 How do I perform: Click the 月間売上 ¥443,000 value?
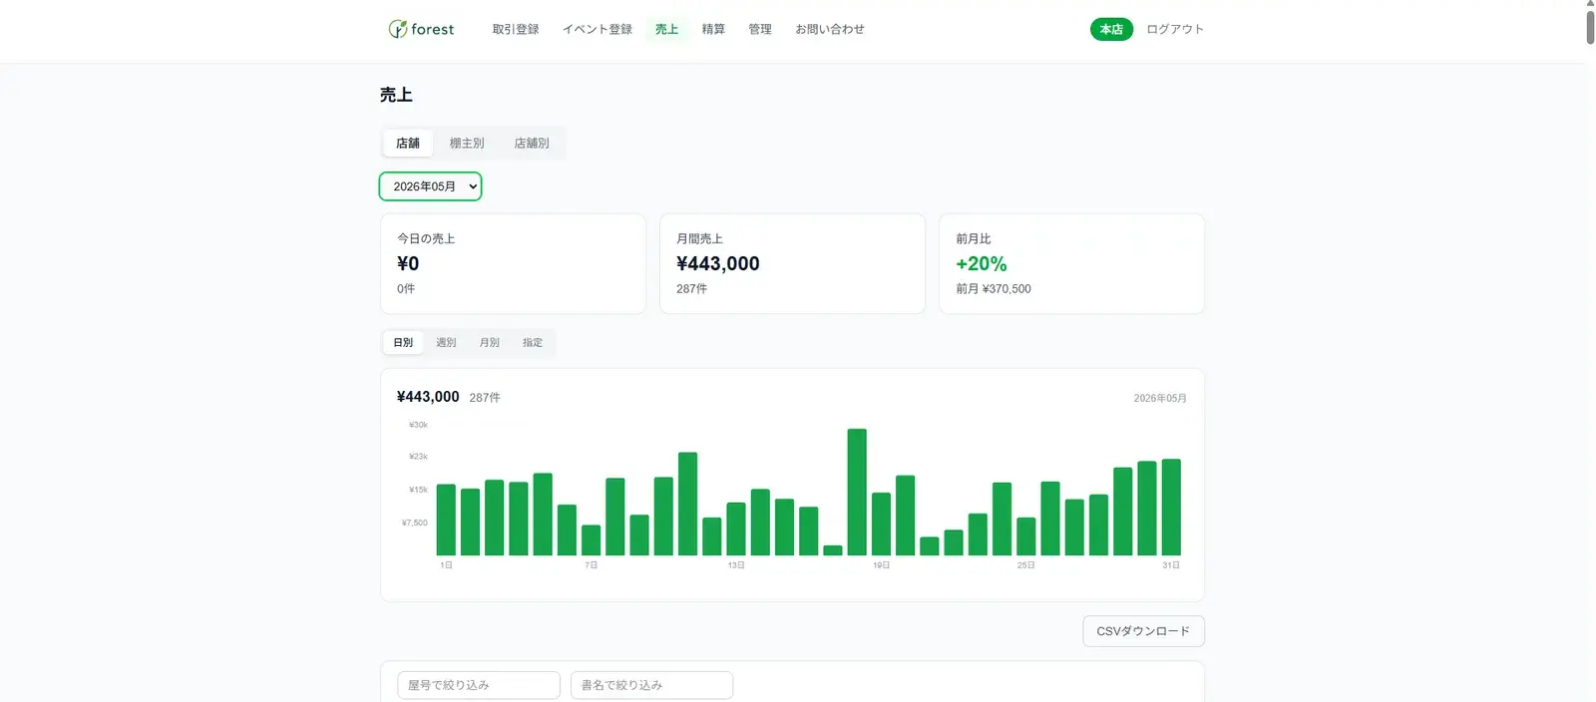[718, 263]
